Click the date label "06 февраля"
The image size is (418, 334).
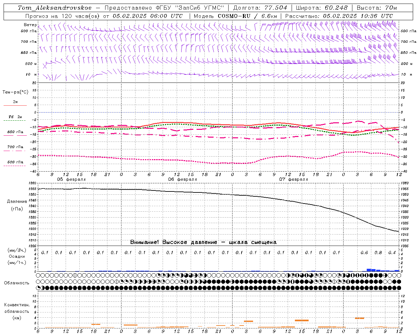(183, 179)
